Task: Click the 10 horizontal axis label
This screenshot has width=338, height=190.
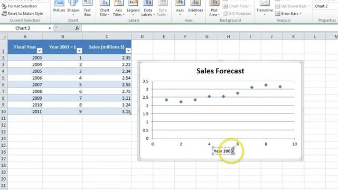Action: 295,144
